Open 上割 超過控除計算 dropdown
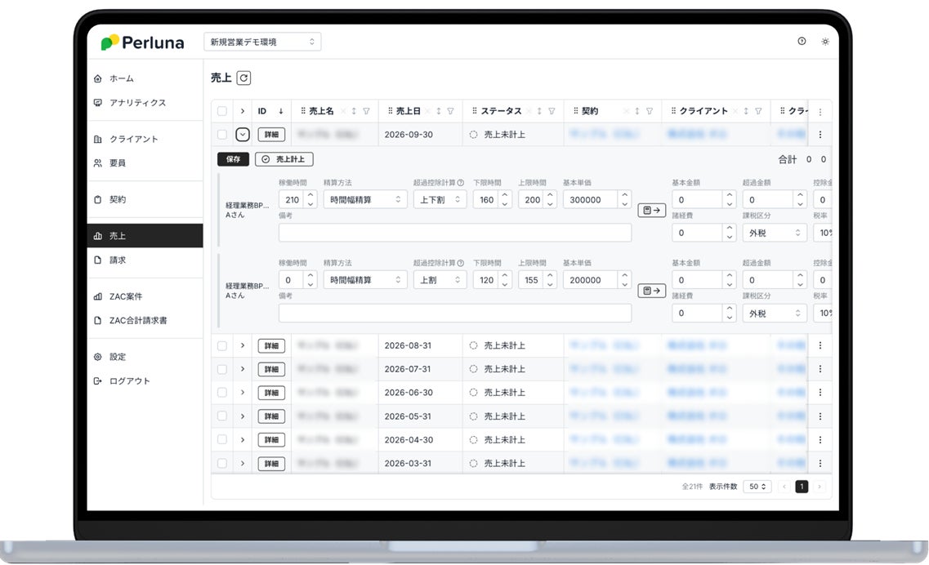 440,280
